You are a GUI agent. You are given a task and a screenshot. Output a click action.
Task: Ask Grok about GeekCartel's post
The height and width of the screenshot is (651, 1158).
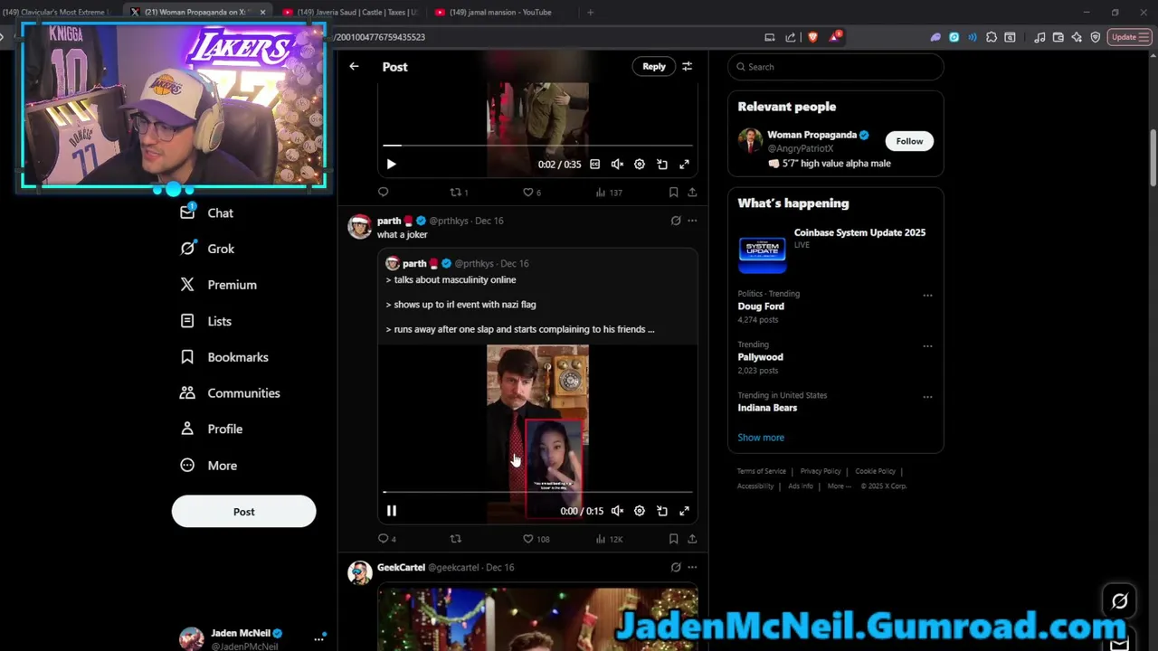click(x=676, y=568)
